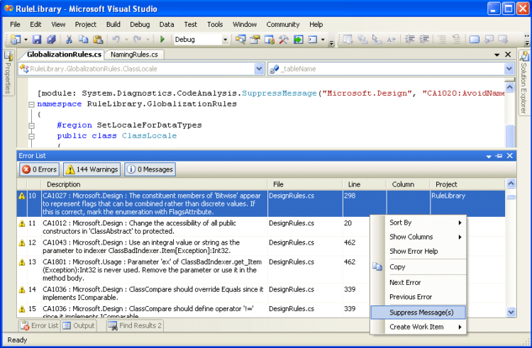Click the Command Window toolbar icon

click(x=313, y=40)
